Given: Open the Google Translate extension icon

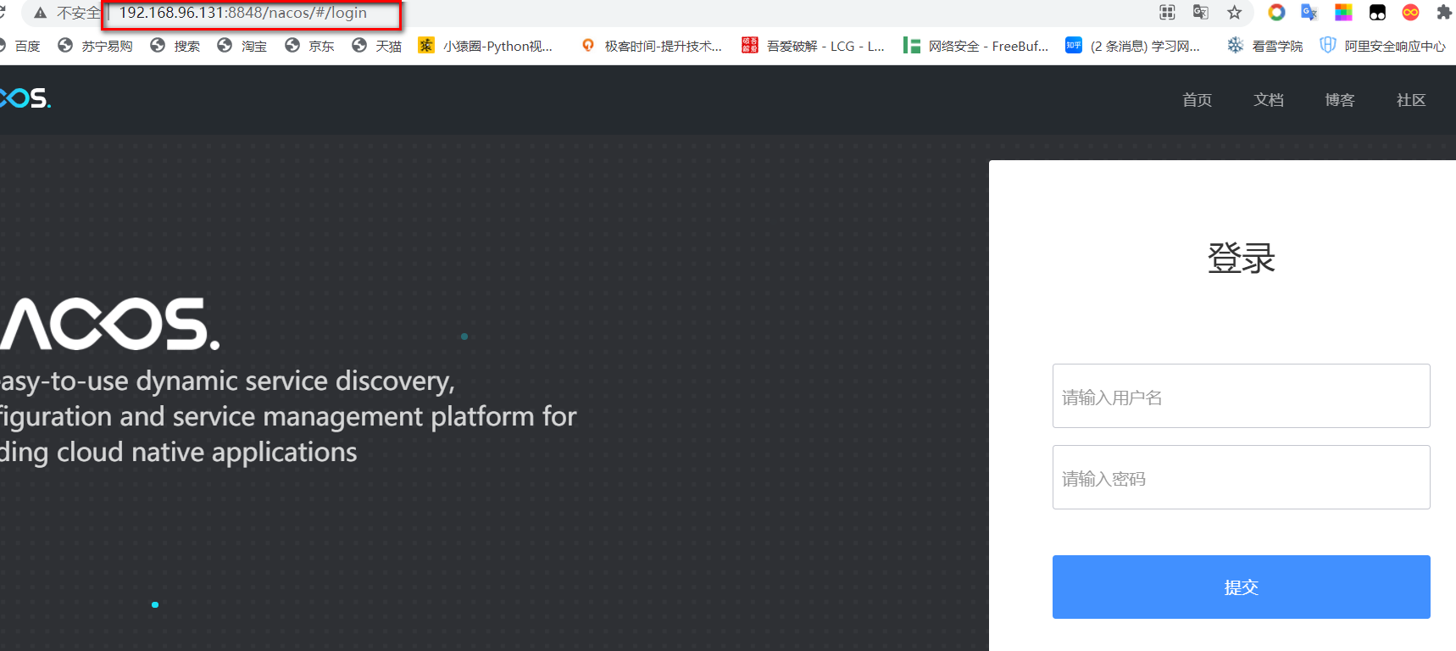Looking at the screenshot, I should (1309, 12).
